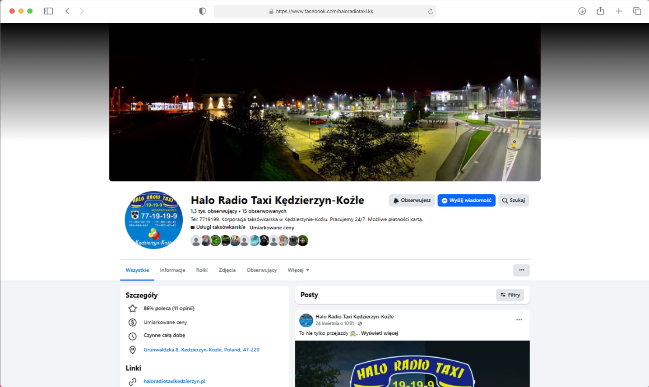Viewport: 649px width, 387px height.
Task: Click the clock icon beside Czynne całą dobę
Action: click(x=133, y=336)
